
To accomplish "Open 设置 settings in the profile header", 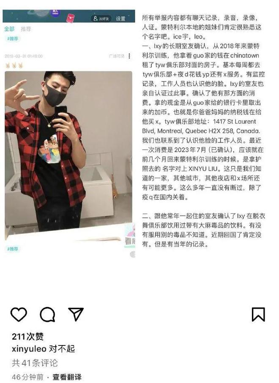I will click(120, 19).
